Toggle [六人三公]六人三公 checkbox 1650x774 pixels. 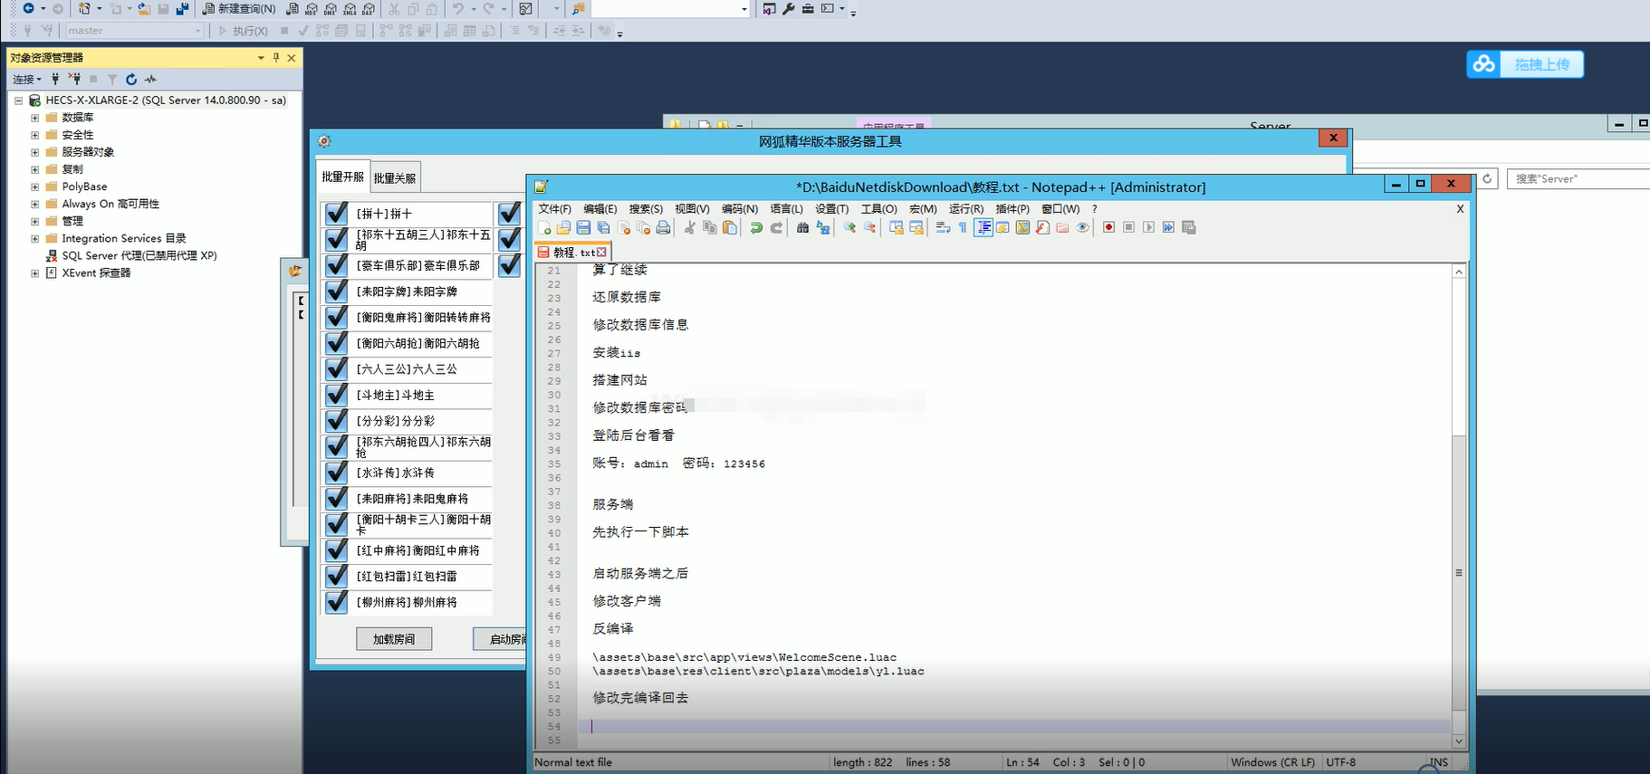(336, 368)
